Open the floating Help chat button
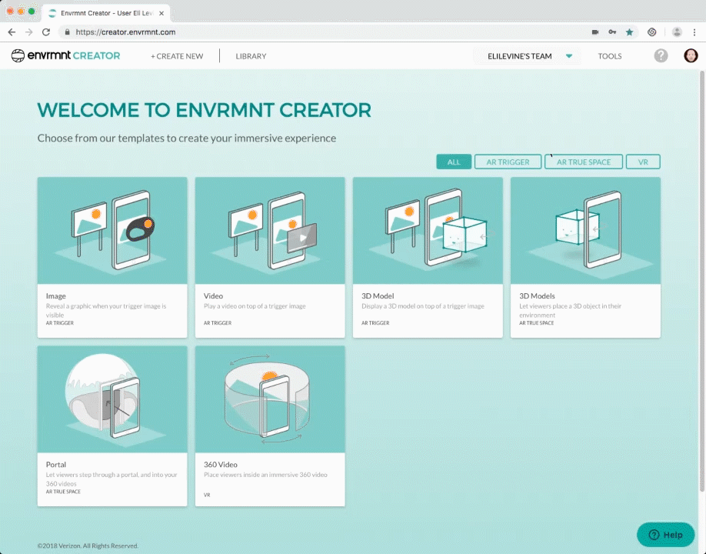 coord(665,535)
